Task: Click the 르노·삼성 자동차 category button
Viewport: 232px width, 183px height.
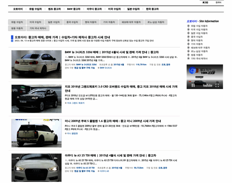Action: [x=156, y=22]
